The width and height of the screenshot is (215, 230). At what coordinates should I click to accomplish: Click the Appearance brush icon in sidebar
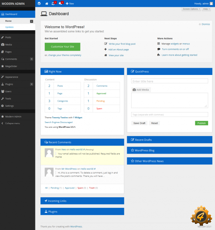tap(3, 77)
